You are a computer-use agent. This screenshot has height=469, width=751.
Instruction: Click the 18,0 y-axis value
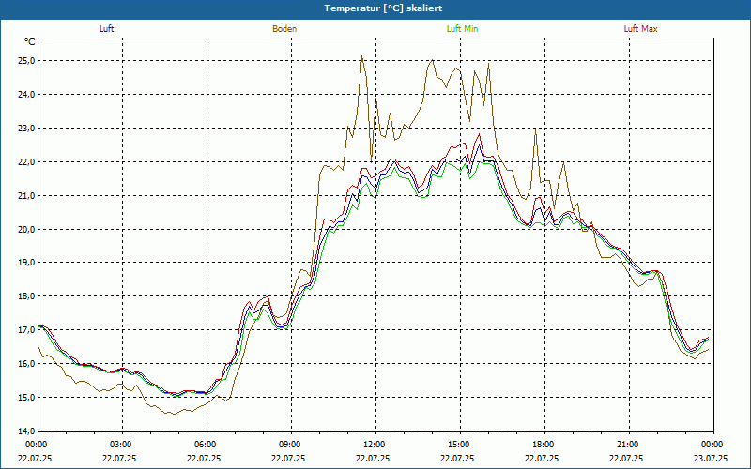pyautogui.click(x=27, y=296)
